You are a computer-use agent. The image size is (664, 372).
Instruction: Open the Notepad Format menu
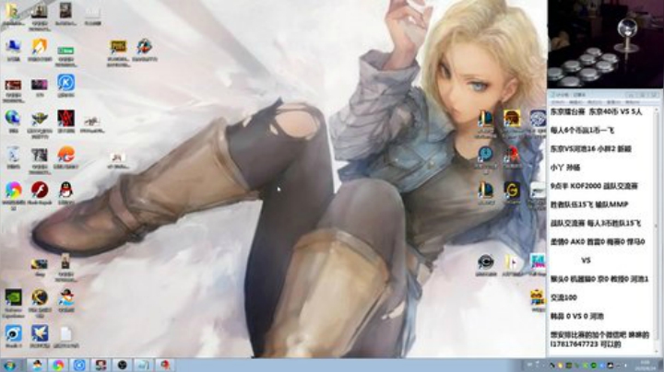coord(595,102)
